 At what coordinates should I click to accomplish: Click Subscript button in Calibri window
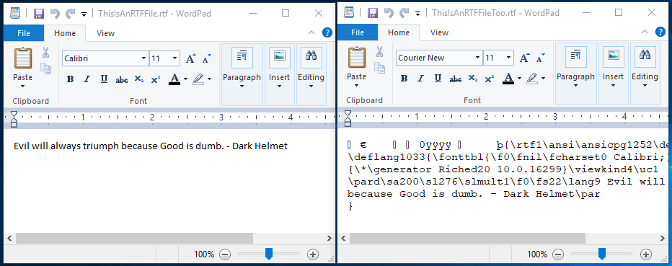(139, 79)
